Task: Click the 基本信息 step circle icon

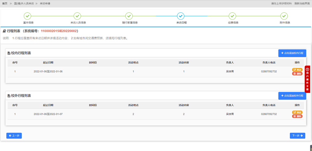Action: 27,16
